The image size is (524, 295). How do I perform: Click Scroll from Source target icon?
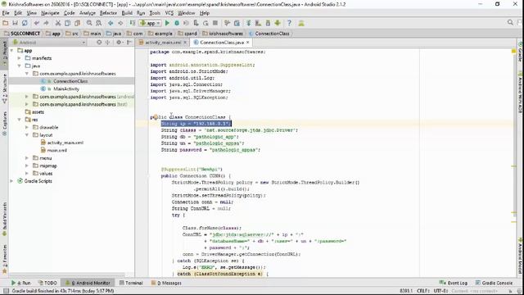click(x=99, y=43)
